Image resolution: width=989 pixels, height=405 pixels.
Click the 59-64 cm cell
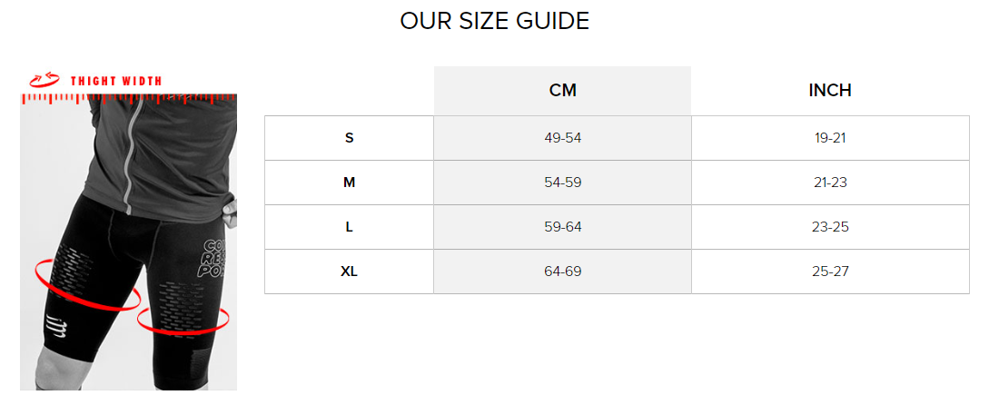click(x=563, y=227)
